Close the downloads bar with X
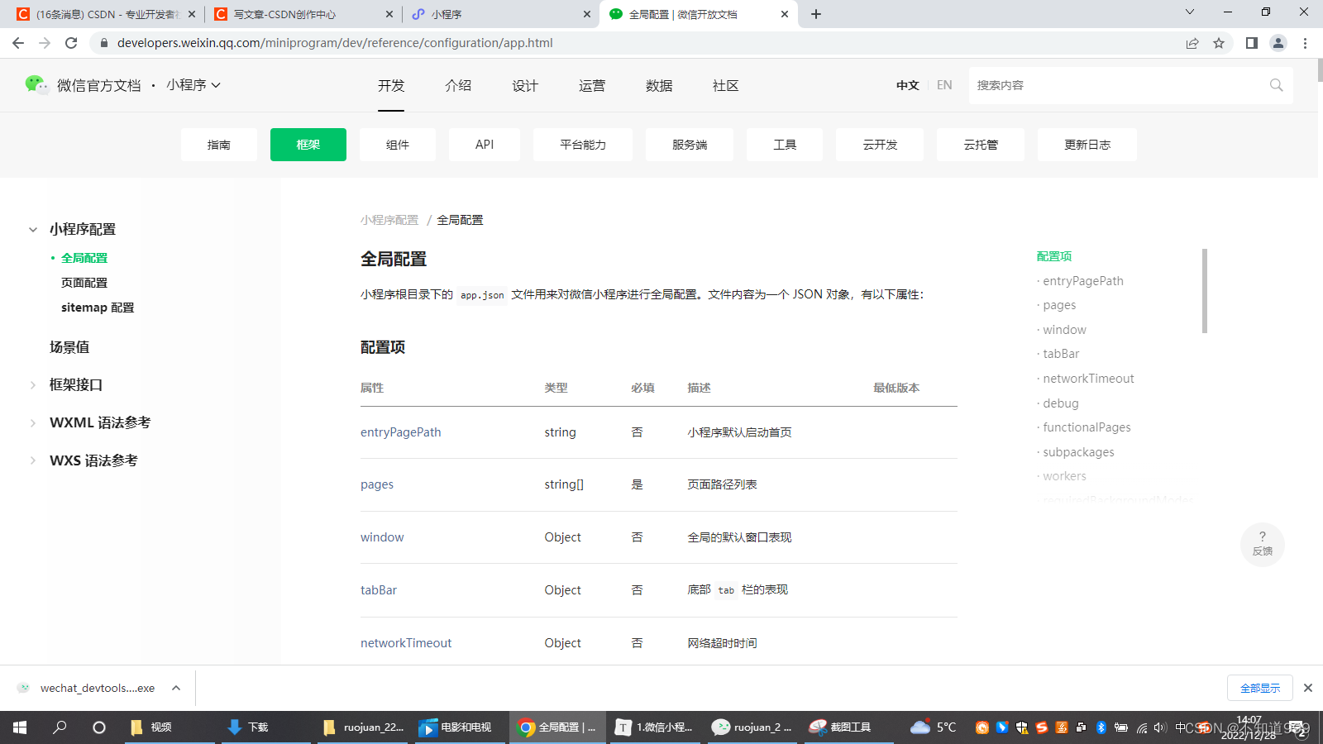Viewport: 1323px width, 744px height. [1308, 688]
